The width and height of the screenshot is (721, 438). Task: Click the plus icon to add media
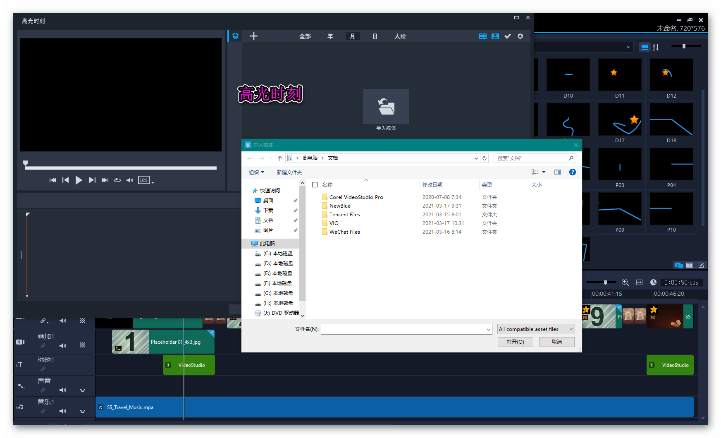(x=254, y=36)
